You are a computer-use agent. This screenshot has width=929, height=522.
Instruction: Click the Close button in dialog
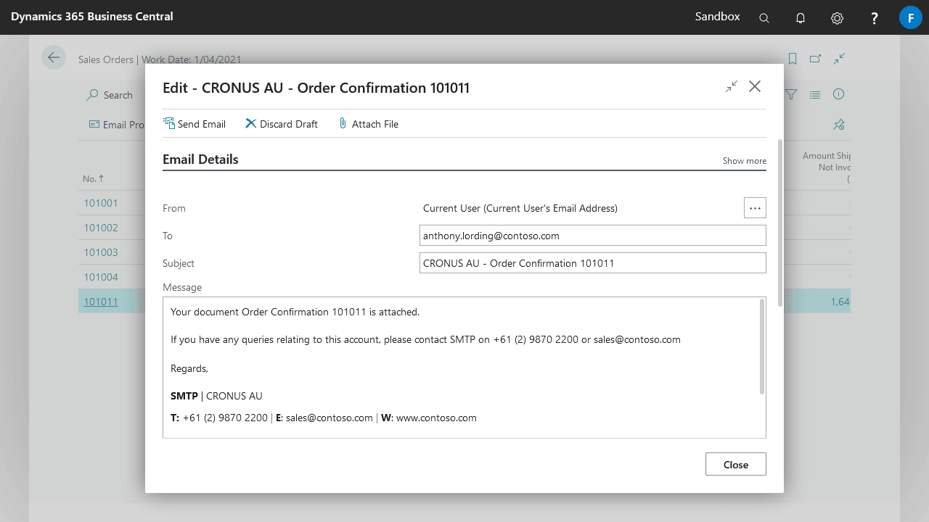click(x=735, y=465)
